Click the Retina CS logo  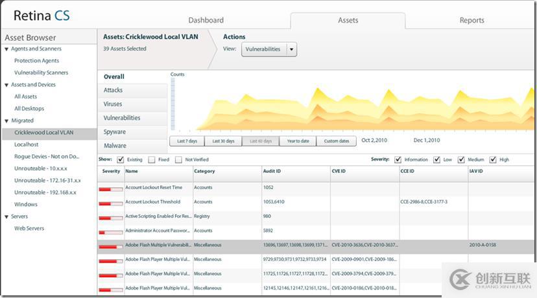coord(42,16)
